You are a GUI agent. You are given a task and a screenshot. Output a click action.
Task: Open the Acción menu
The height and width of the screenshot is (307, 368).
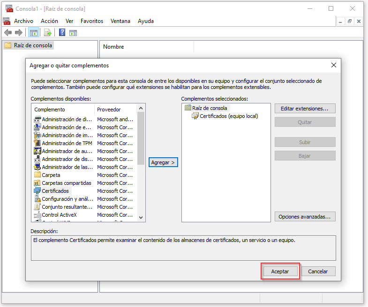tap(49, 21)
